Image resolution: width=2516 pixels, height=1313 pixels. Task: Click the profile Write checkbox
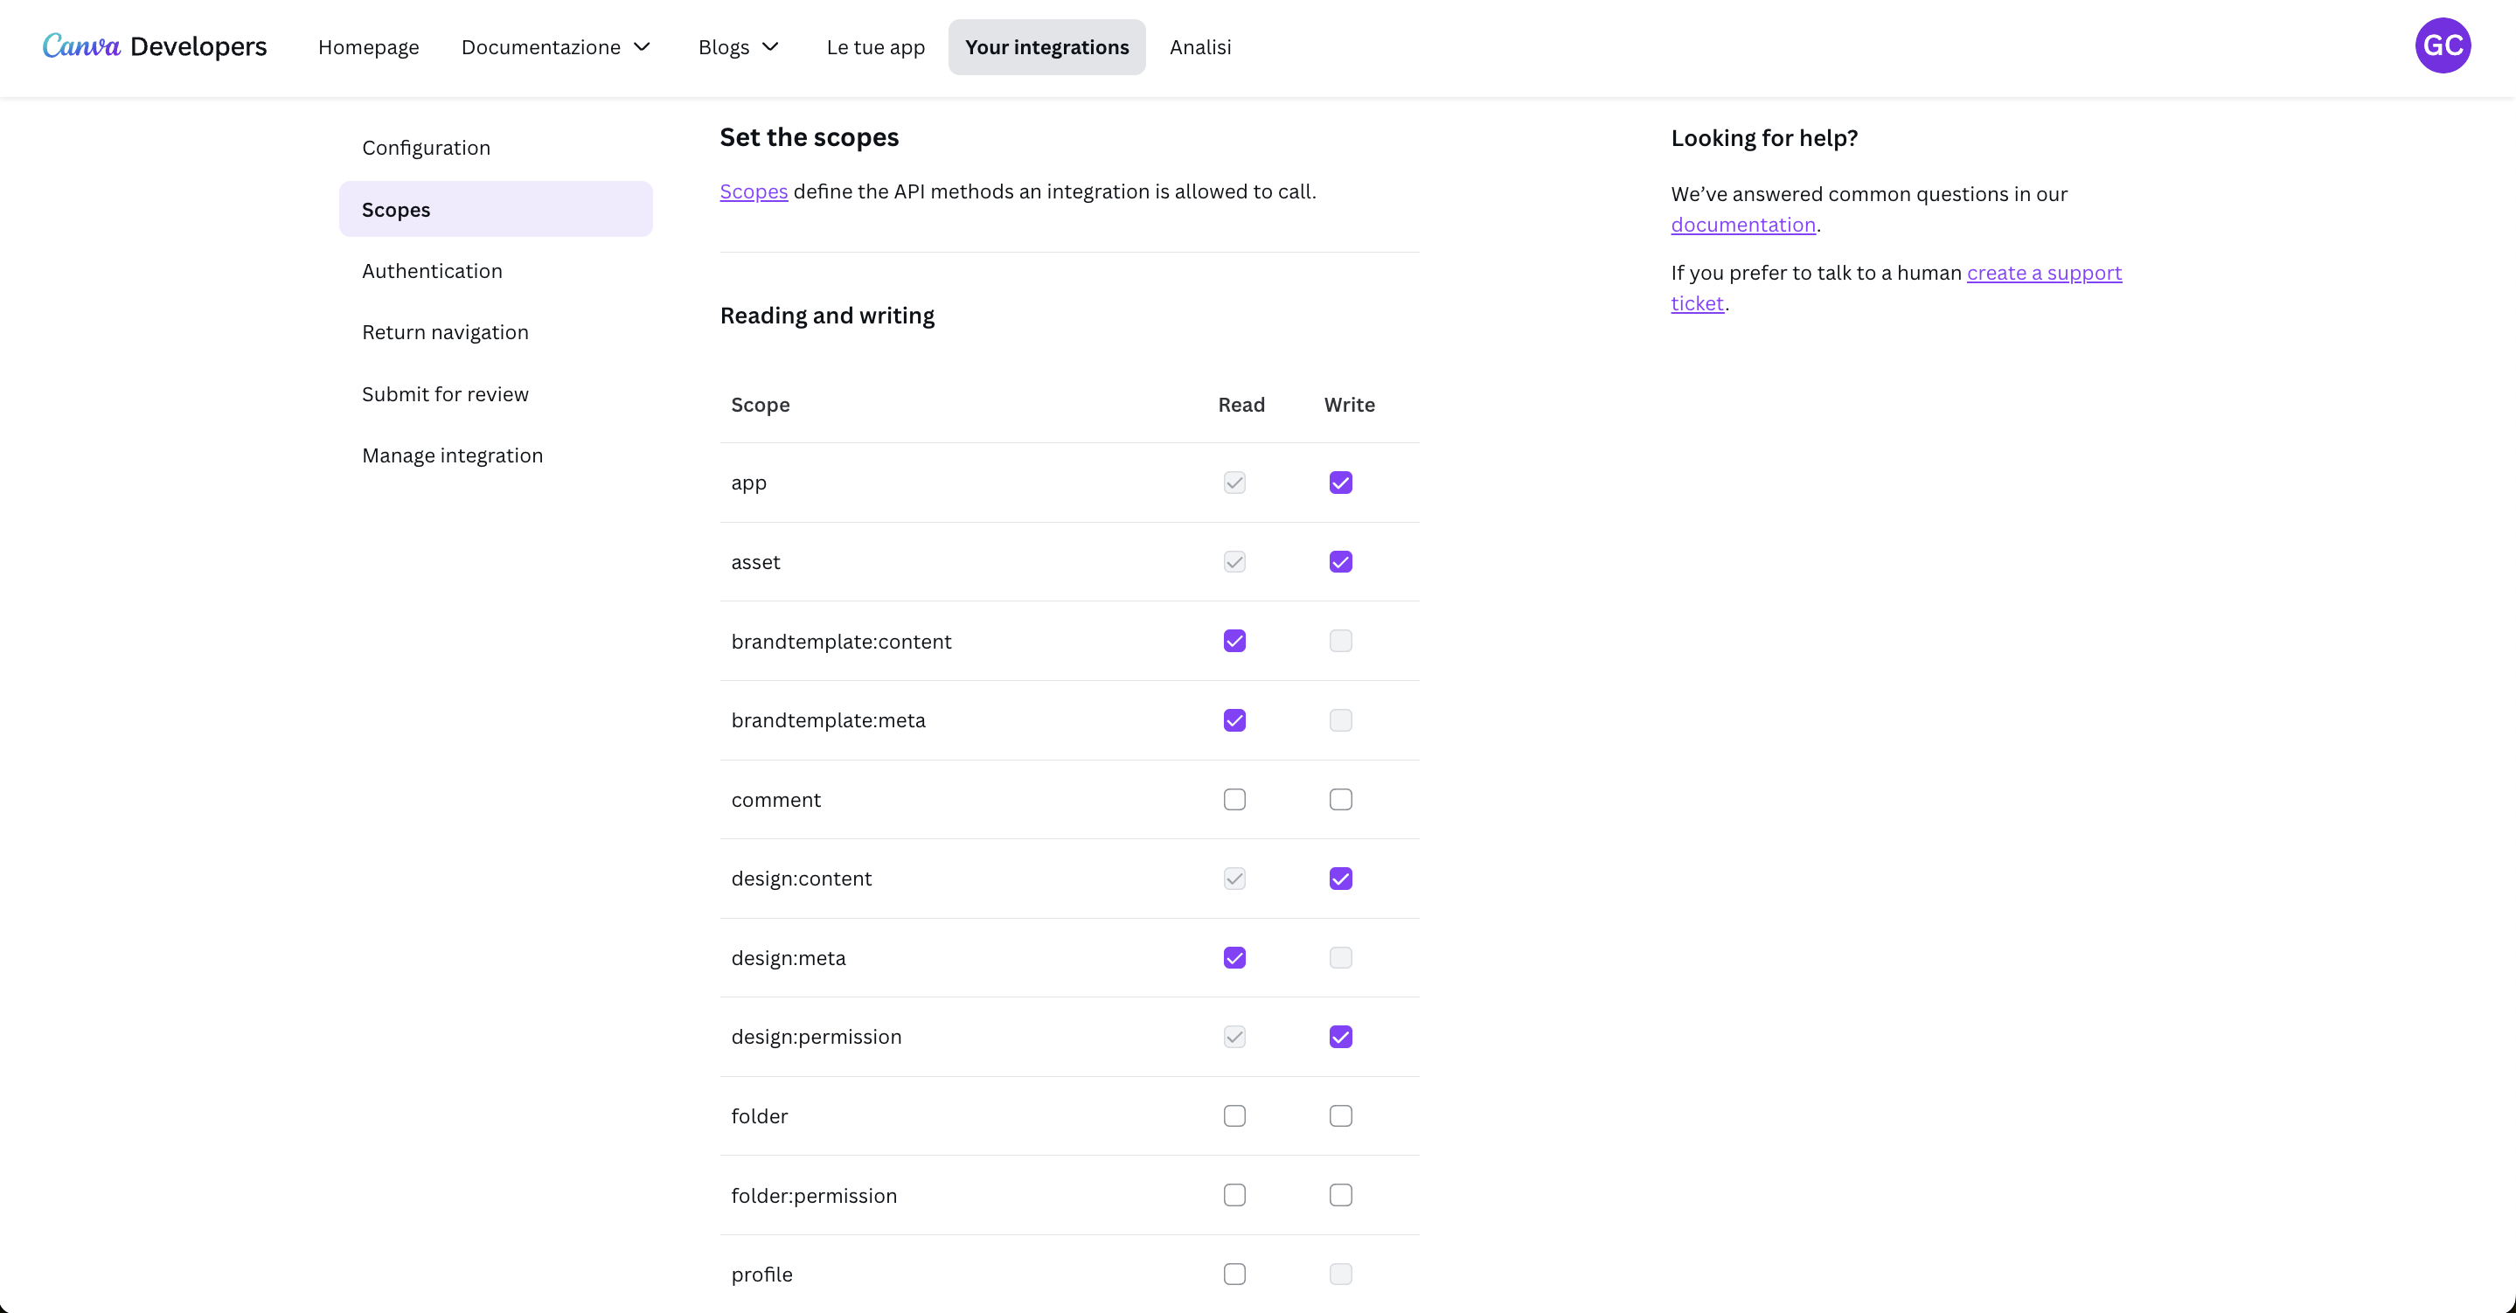tap(1340, 1274)
